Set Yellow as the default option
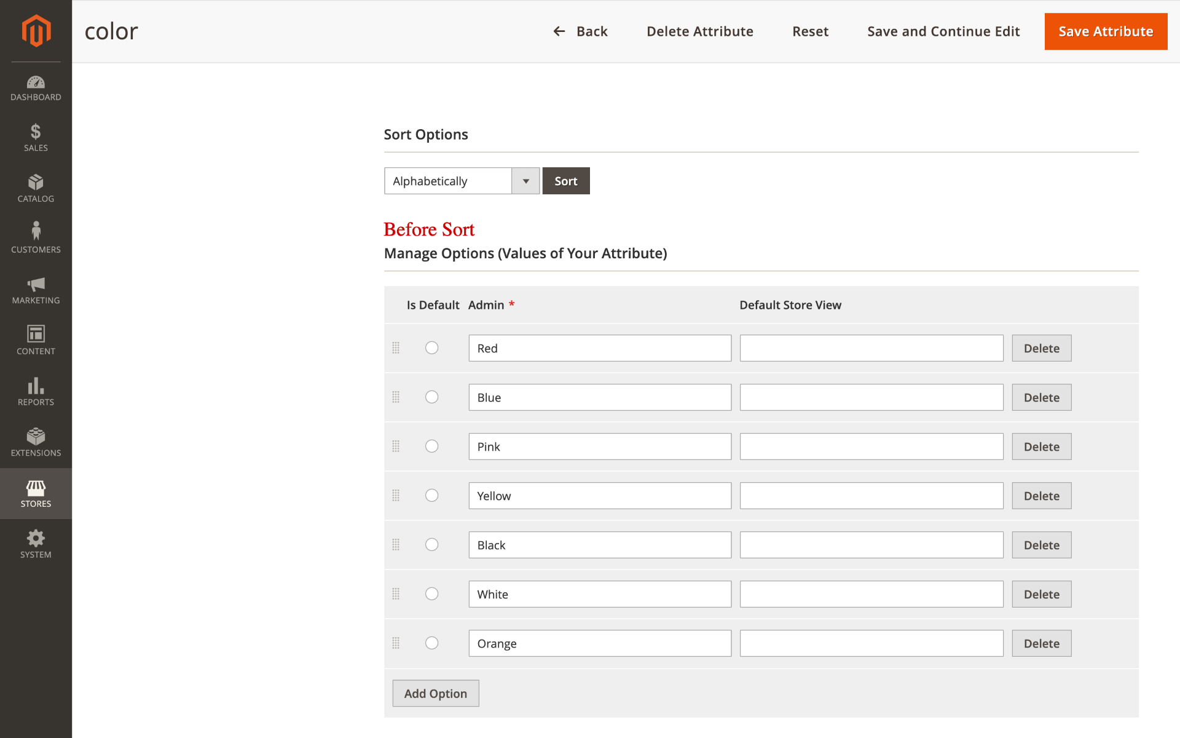This screenshot has width=1180, height=738. pyautogui.click(x=432, y=495)
